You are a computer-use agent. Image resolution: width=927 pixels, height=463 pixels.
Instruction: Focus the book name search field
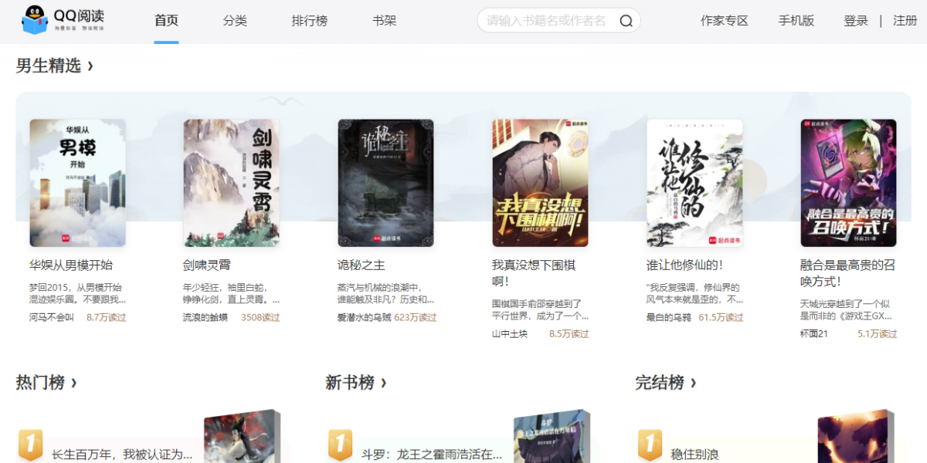[x=547, y=21]
